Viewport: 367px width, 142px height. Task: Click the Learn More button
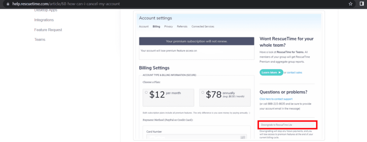coord(271,72)
